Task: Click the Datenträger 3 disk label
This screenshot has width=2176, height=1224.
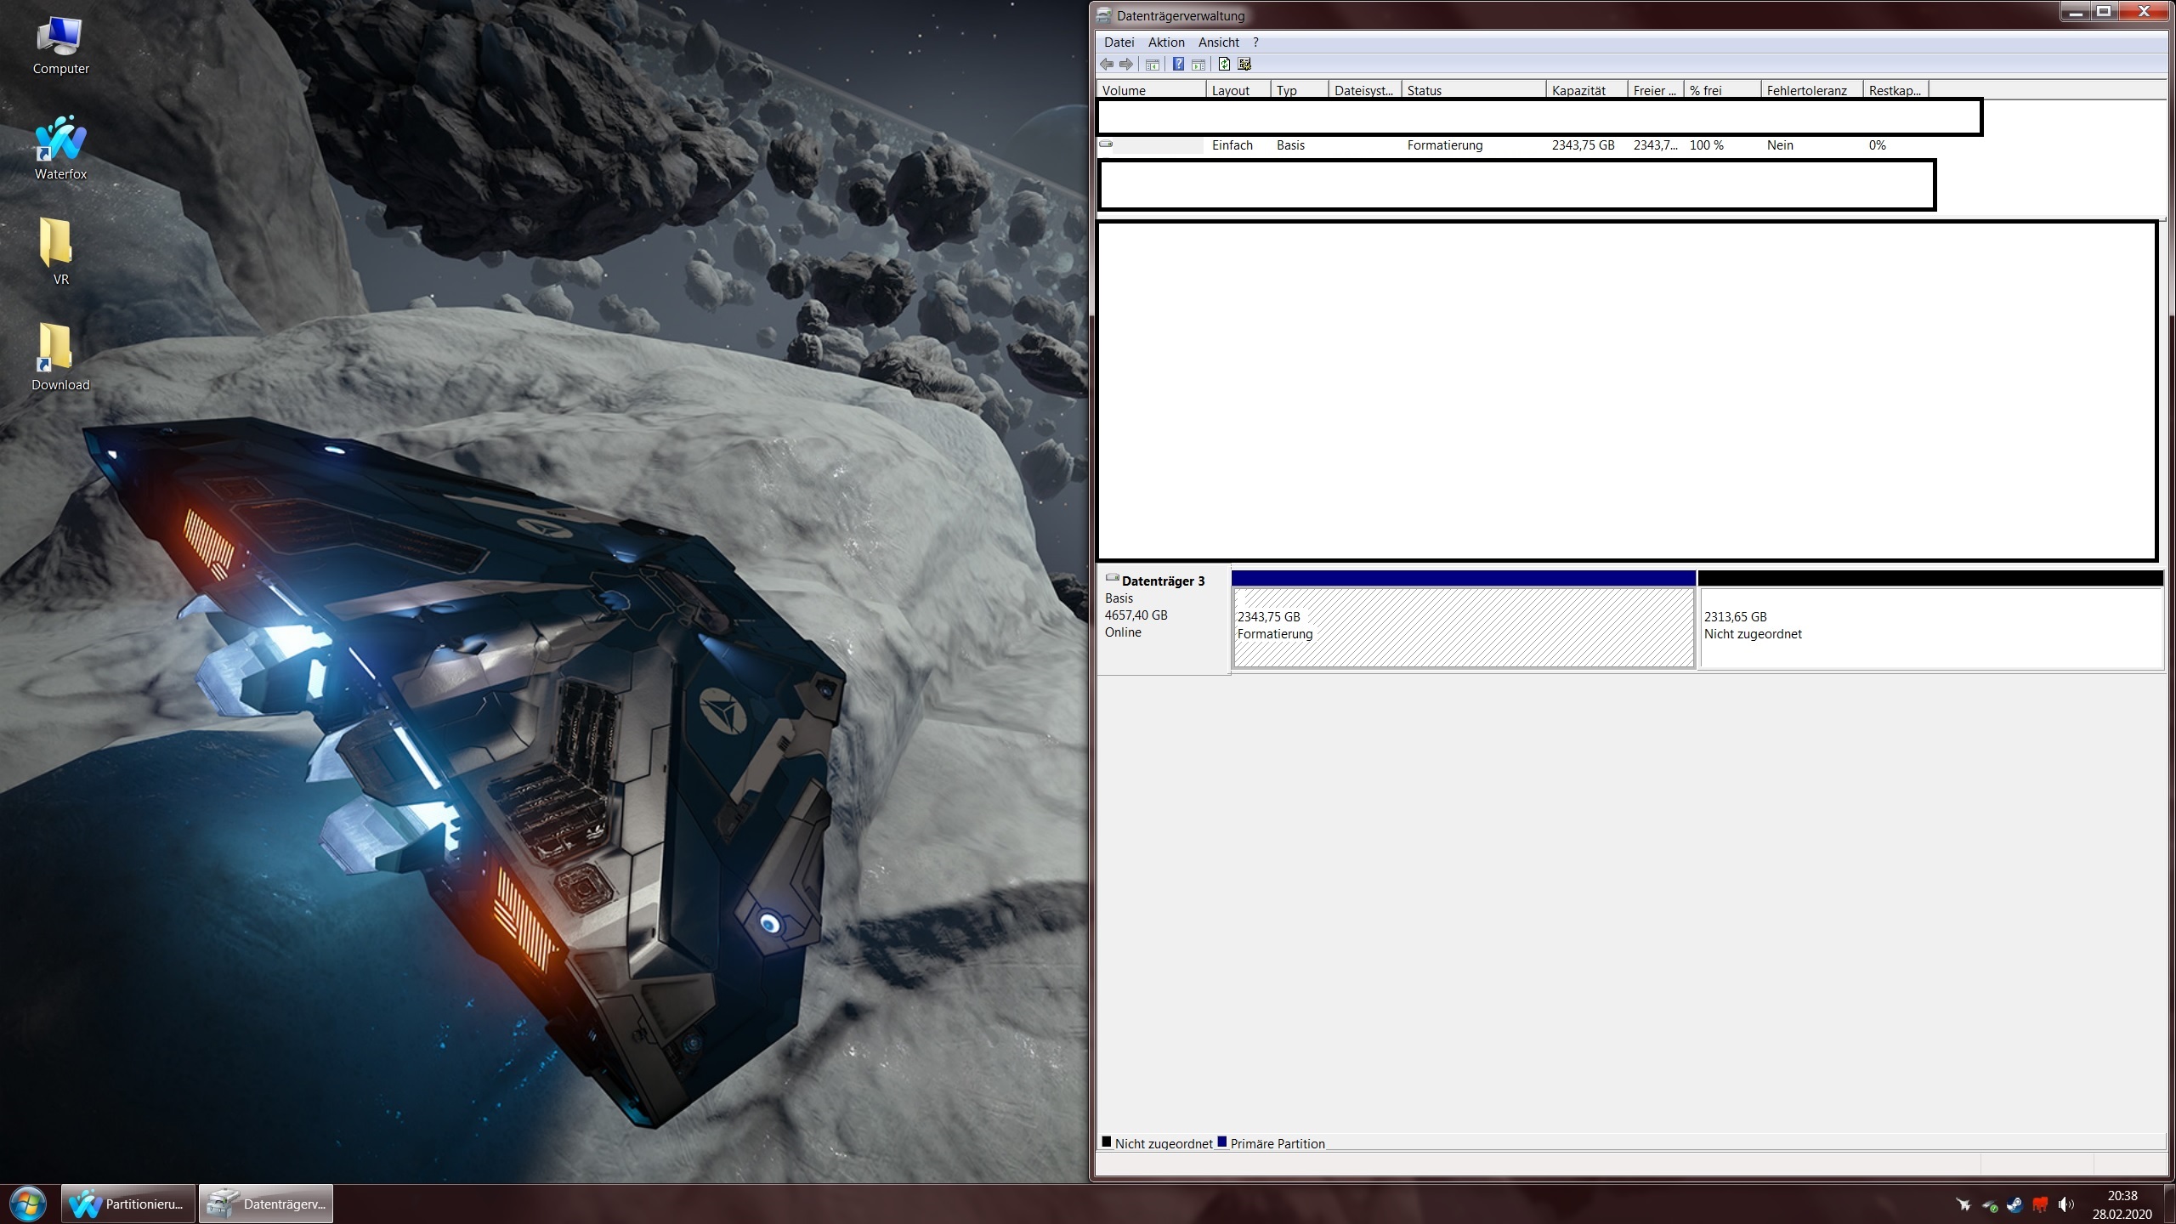Action: pos(1162,581)
